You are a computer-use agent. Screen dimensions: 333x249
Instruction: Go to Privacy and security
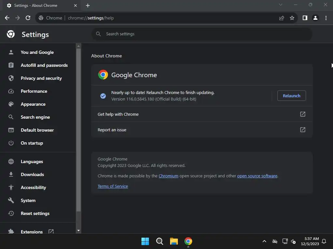41,78
